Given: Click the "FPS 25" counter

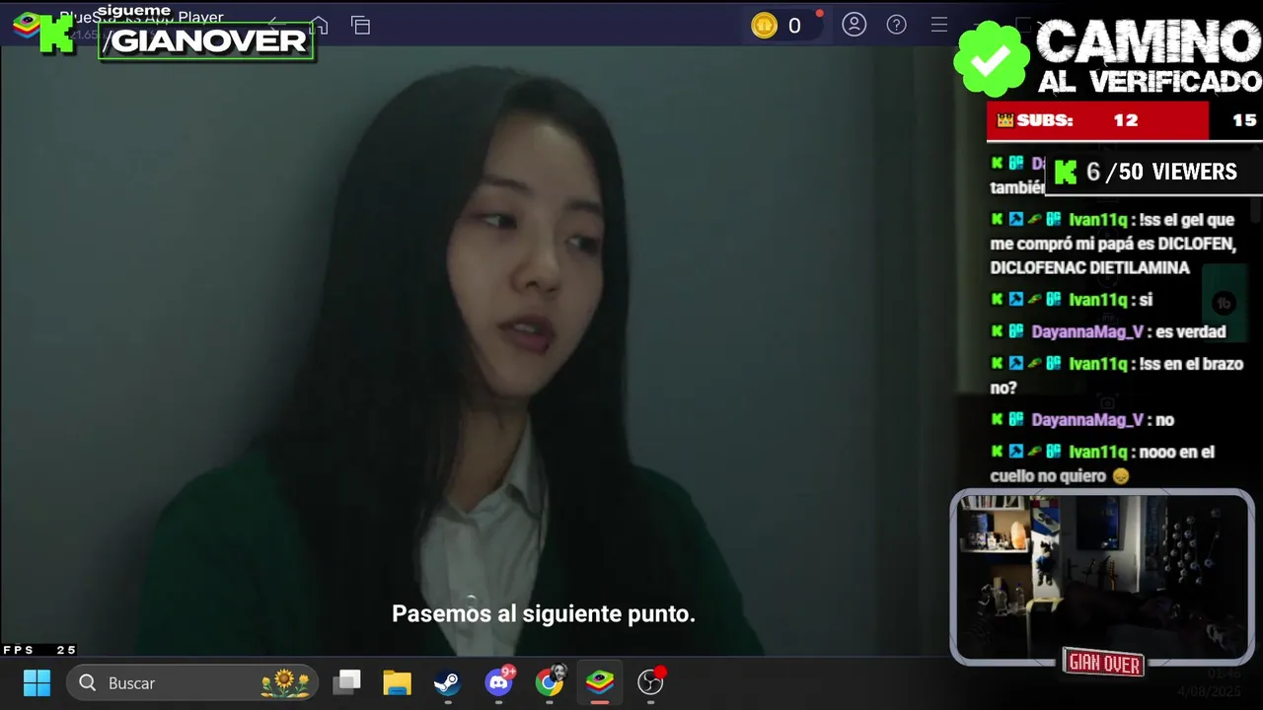Looking at the screenshot, I should point(39,650).
